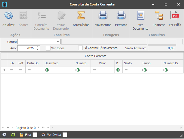Check Só Contas C/ Movimento

coord(80,48)
